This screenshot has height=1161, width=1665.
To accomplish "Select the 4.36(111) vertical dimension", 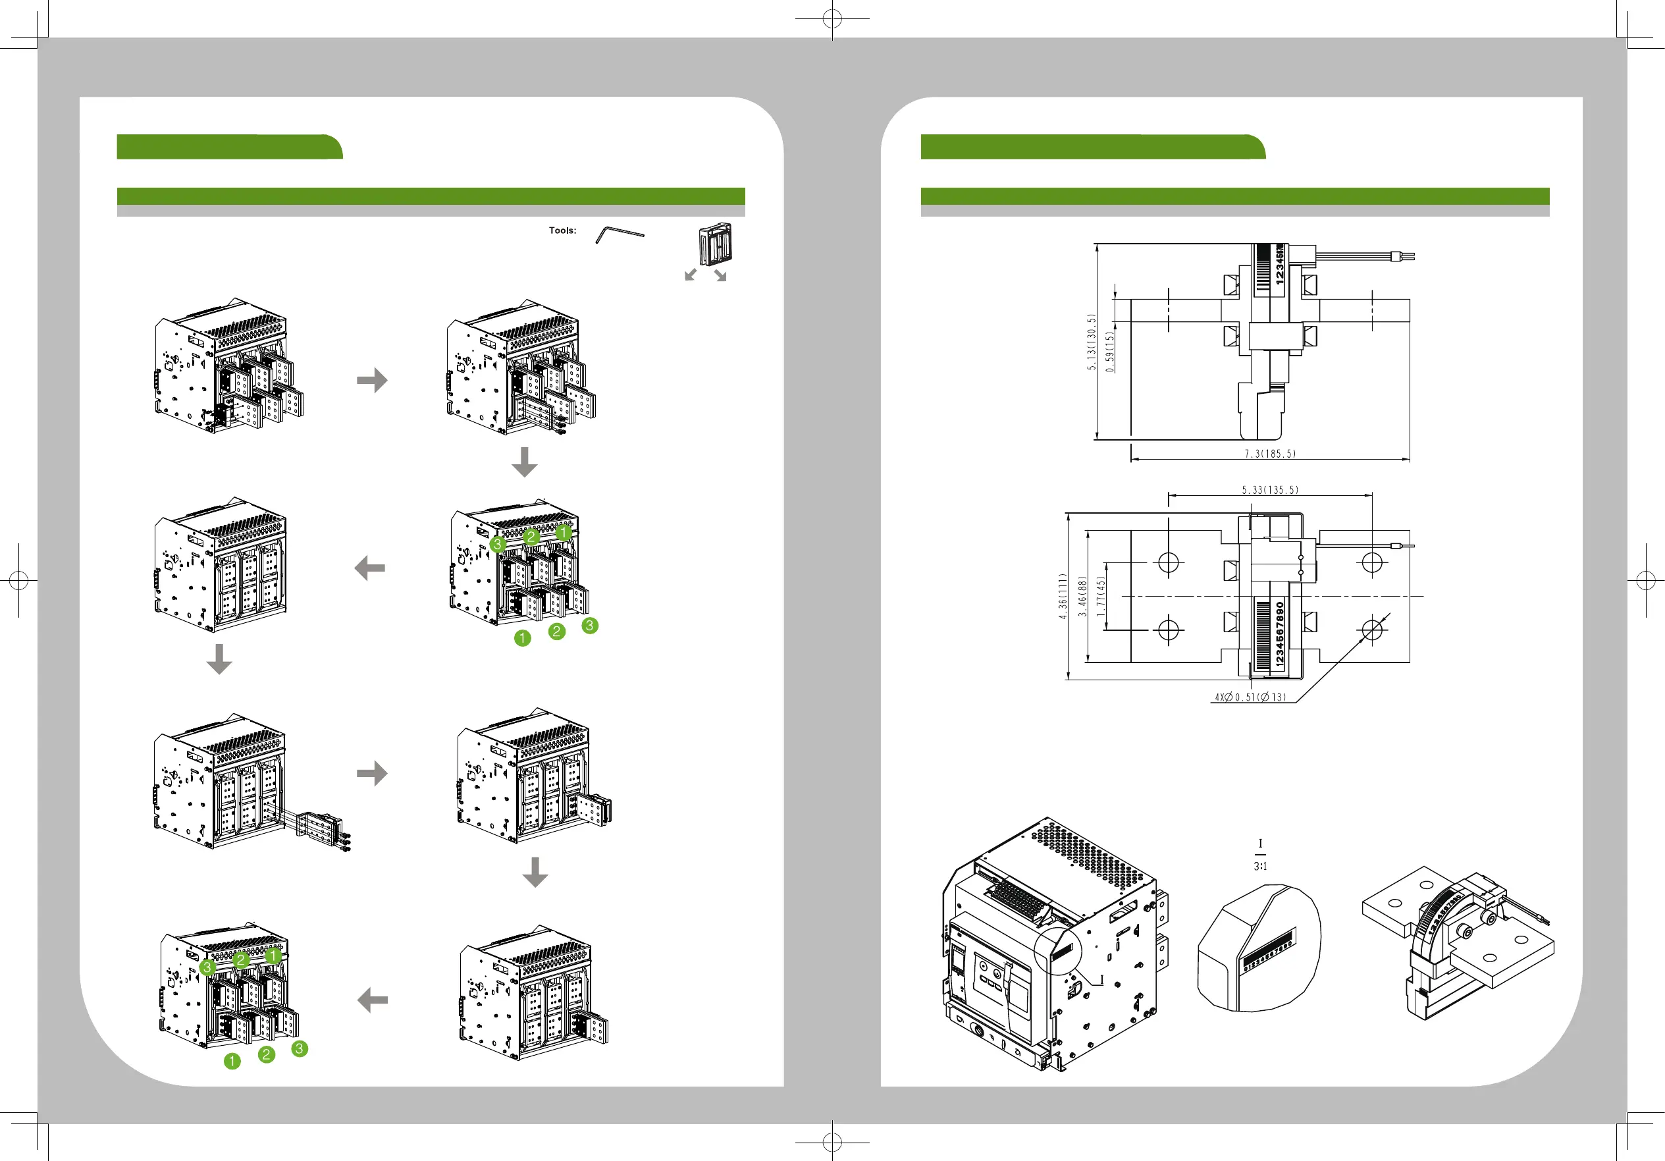I will point(1063,597).
